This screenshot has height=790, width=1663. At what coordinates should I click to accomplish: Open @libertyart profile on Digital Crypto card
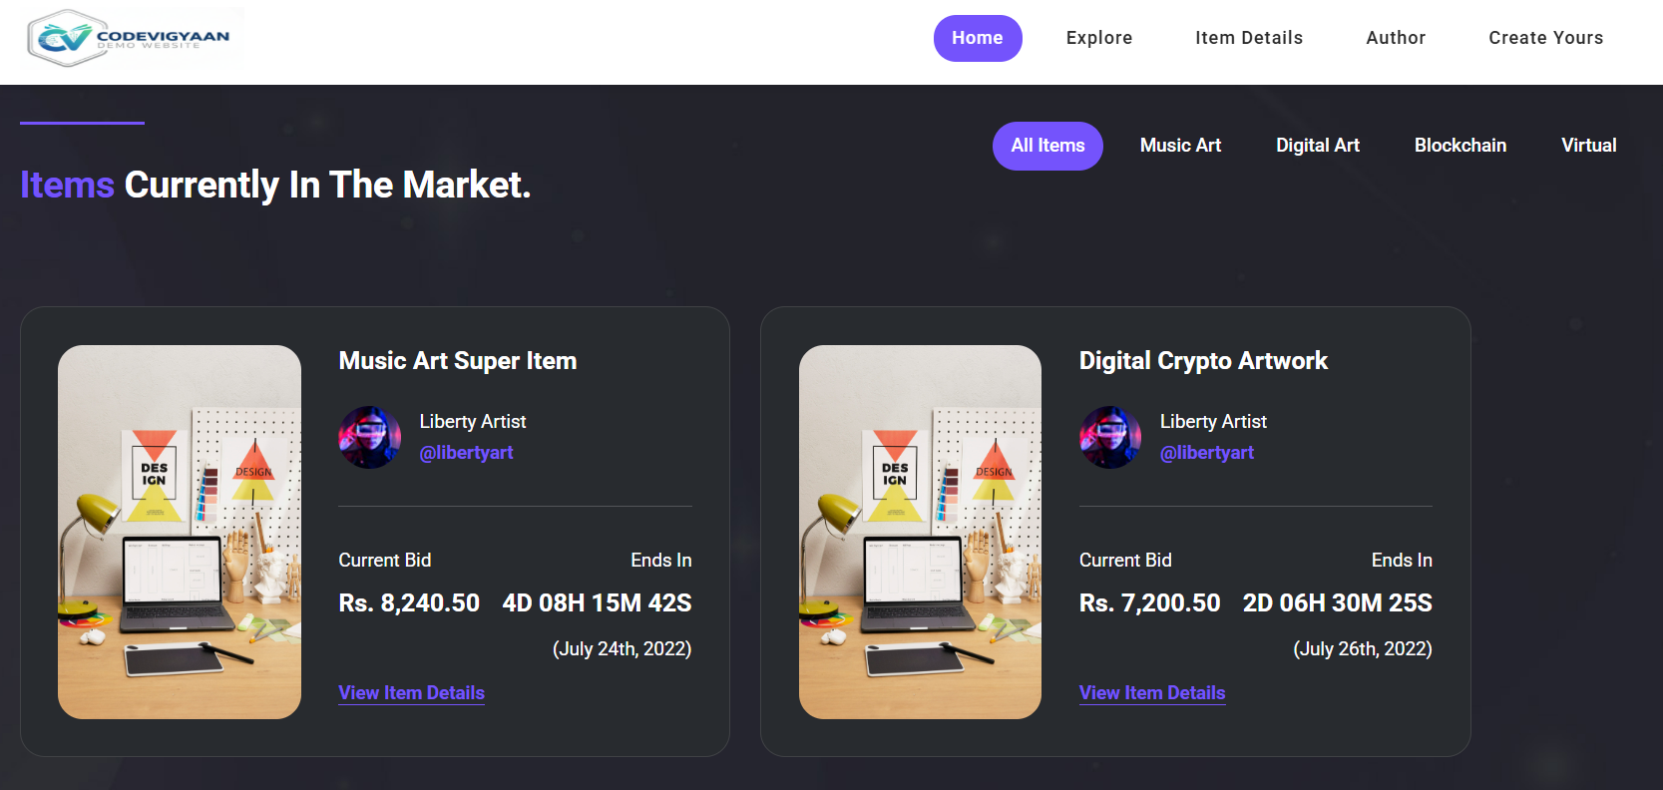[1206, 453]
